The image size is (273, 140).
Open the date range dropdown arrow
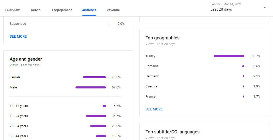pyautogui.click(x=265, y=7)
